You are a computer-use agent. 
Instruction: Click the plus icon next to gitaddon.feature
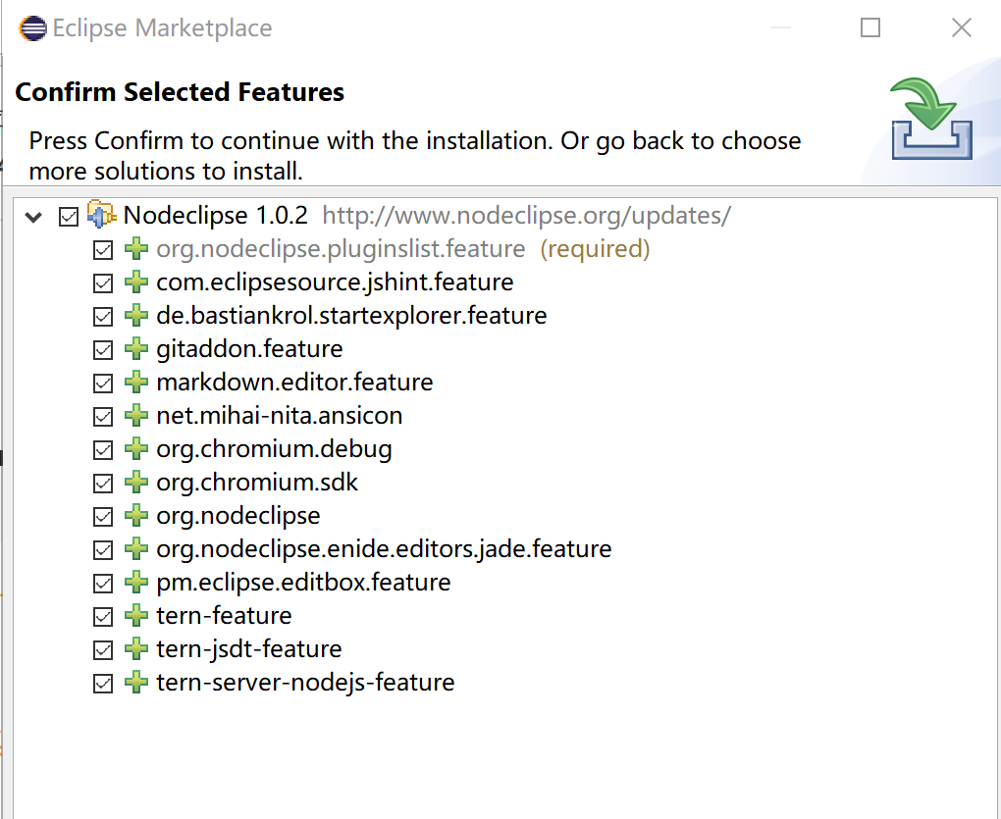point(136,348)
